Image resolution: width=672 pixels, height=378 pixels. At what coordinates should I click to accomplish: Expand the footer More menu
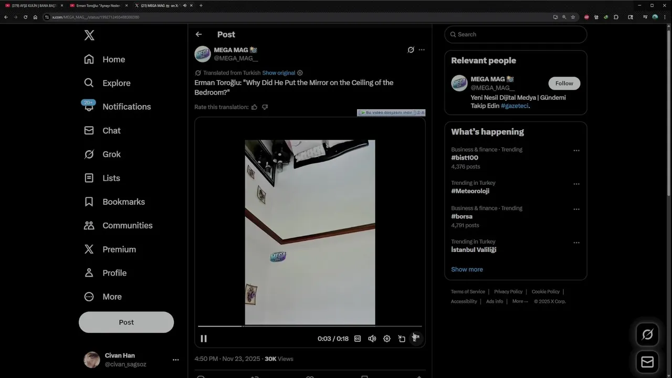coord(520,301)
